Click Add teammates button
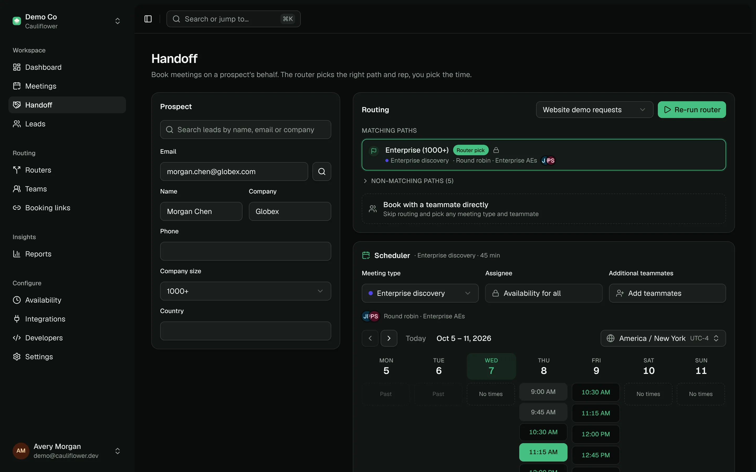 pos(667,293)
